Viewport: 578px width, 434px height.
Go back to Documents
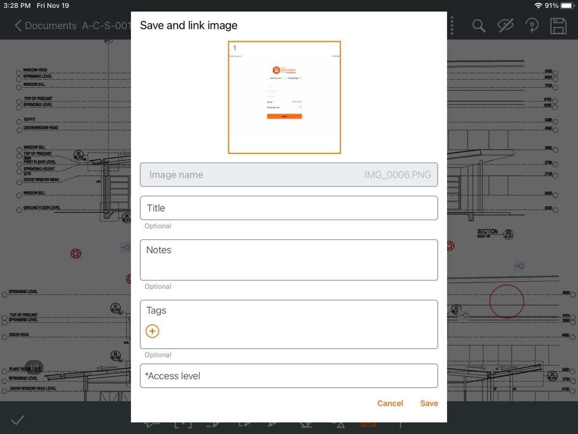[45, 26]
